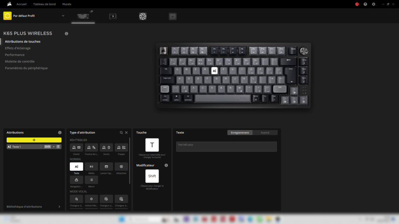Select the grey square device icon

pos(173,16)
